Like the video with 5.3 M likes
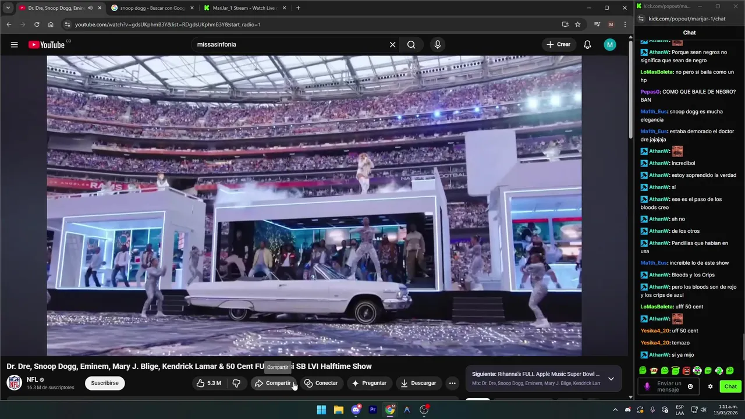745x419 pixels. tap(208, 383)
